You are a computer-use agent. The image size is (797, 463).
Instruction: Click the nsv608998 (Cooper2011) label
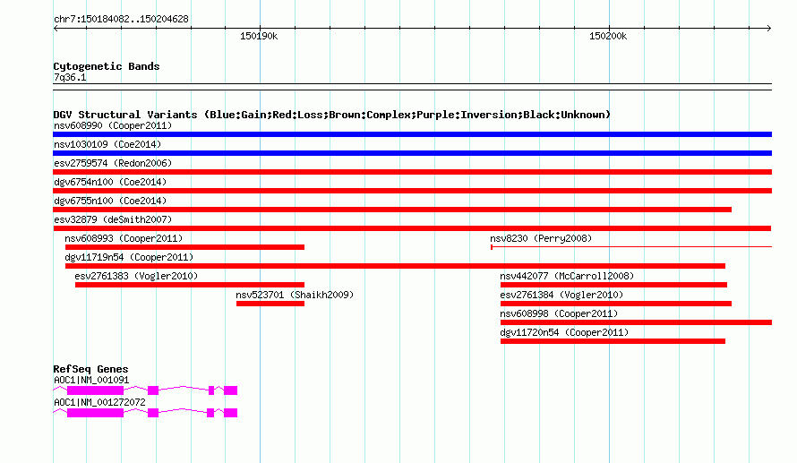pos(559,313)
